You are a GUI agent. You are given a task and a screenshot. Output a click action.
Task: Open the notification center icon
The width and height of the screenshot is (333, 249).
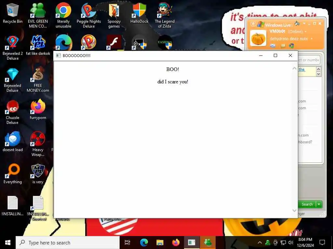click(x=322, y=243)
